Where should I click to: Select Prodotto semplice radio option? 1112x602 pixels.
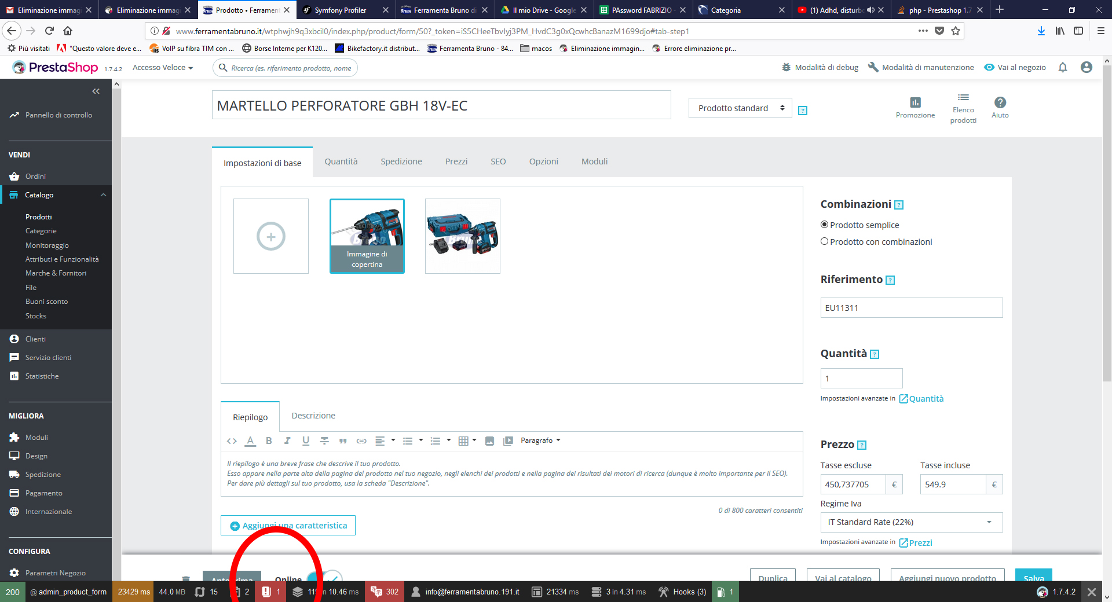(x=824, y=225)
